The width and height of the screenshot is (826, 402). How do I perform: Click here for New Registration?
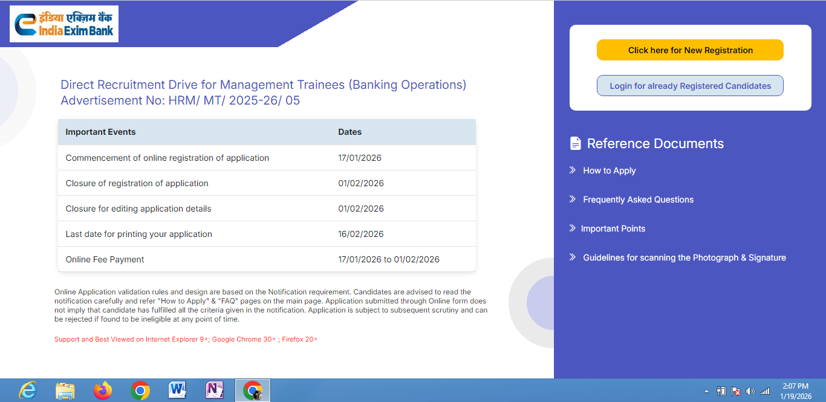(x=689, y=50)
